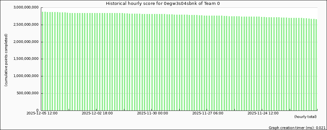Click the 2,500,000,000 y-axis label
The width and height of the screenshot is (327, 130).
point(26,25)
